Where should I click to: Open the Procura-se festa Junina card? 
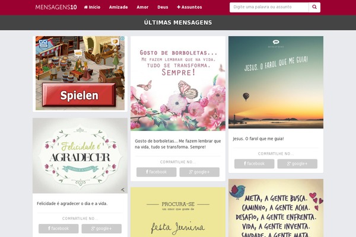(178, 212)
